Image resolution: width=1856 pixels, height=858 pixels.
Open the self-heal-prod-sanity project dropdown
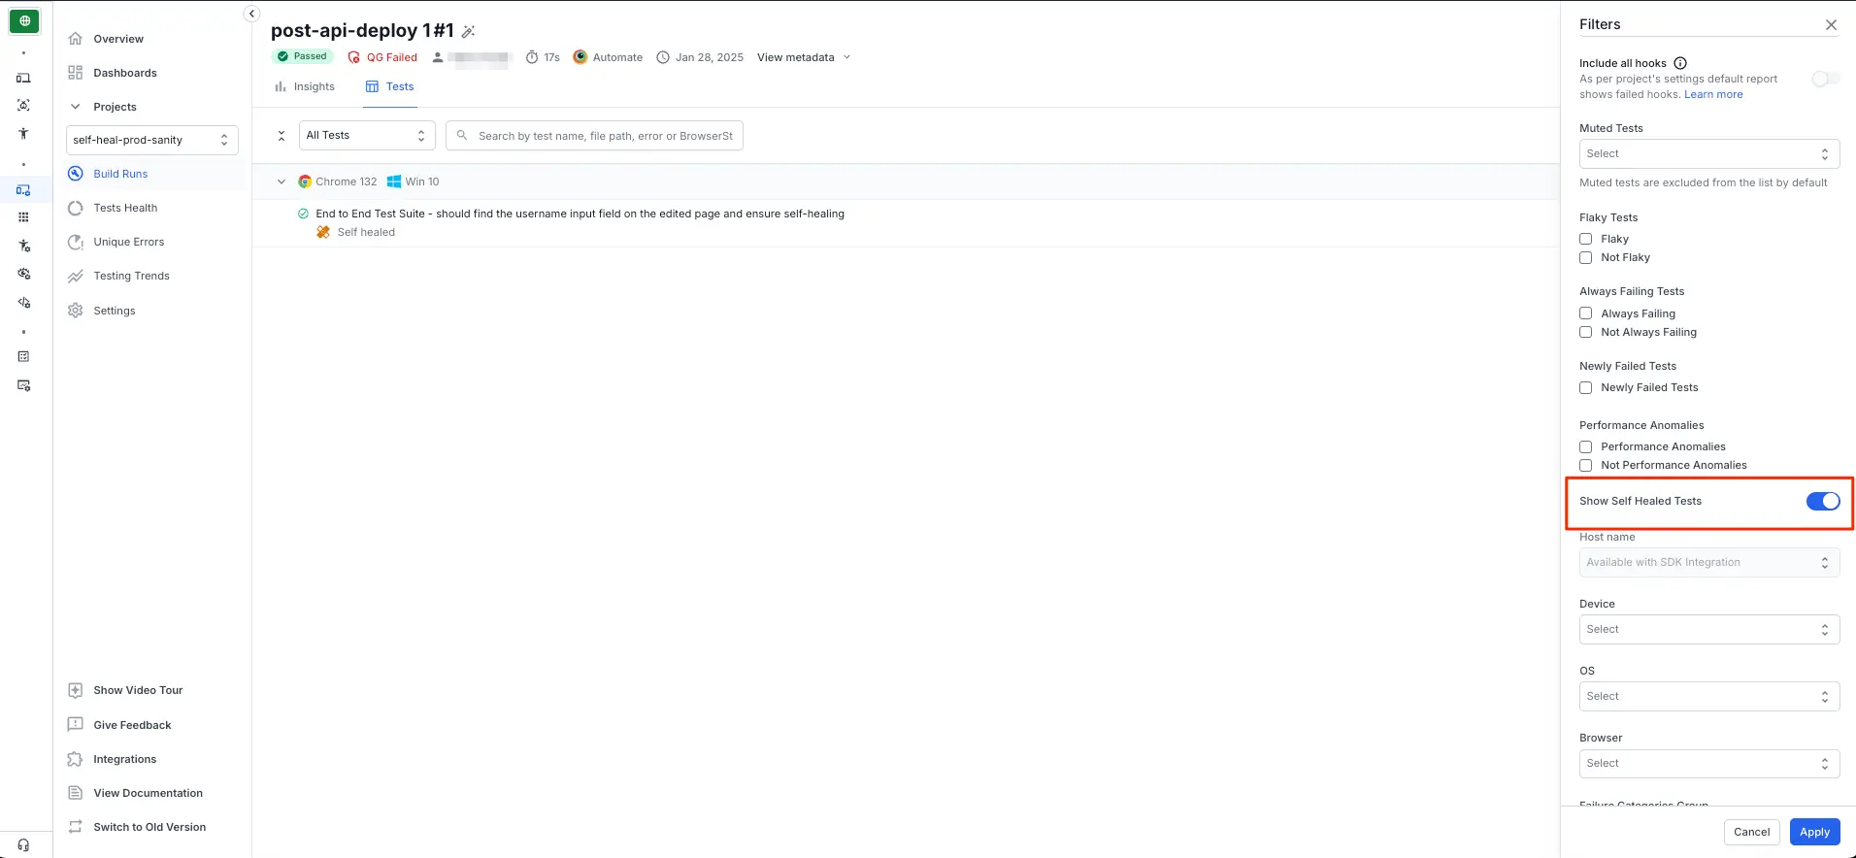(x=151, y=140)
